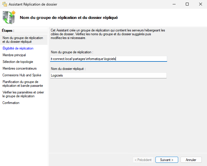Screen dimensions: 207x166
Task: Click the Étapes heading
Action: (x=8, y=31)
